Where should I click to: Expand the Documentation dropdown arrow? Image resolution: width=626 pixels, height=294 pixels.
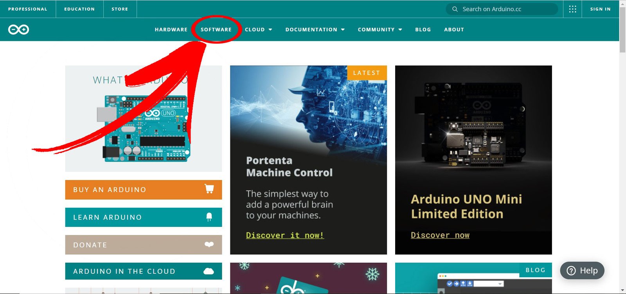[x=343, y=30]
